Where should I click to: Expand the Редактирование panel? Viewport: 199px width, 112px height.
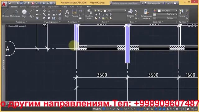(x=53, y=22)
